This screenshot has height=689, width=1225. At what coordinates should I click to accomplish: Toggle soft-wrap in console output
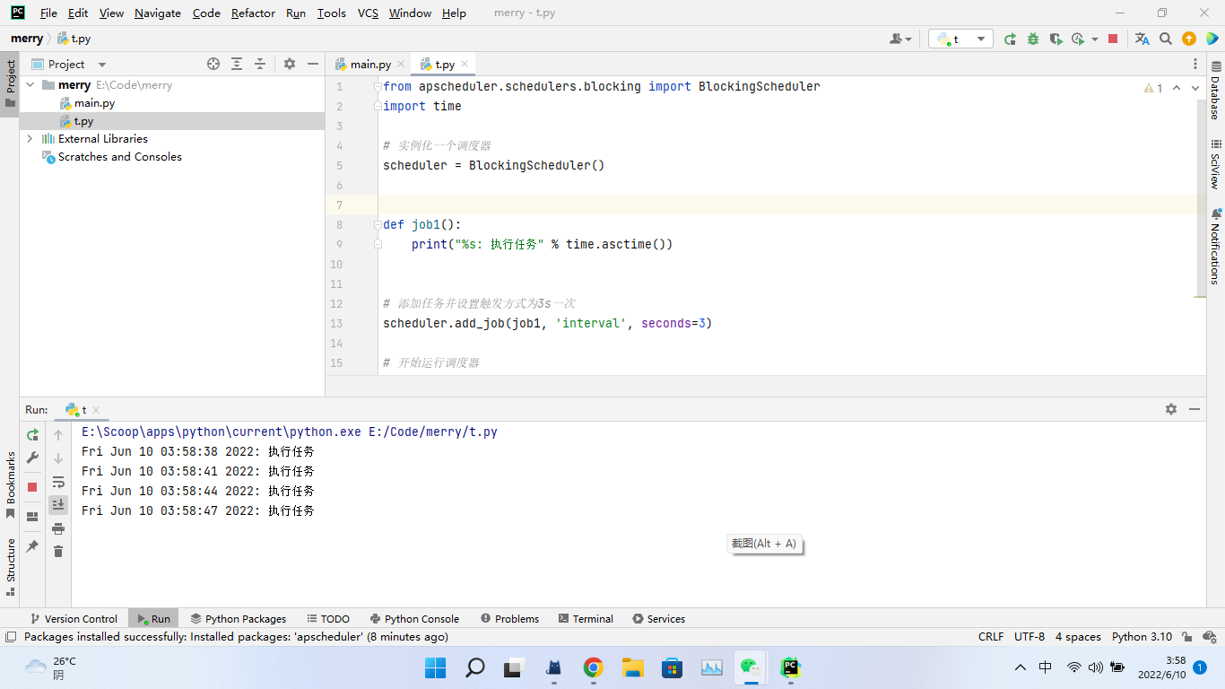tap(57, 482)
